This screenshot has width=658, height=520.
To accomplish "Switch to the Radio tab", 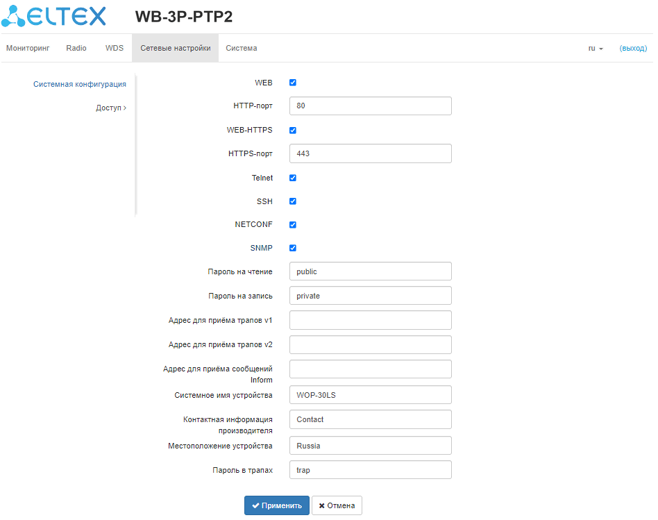I will point(76,49).
